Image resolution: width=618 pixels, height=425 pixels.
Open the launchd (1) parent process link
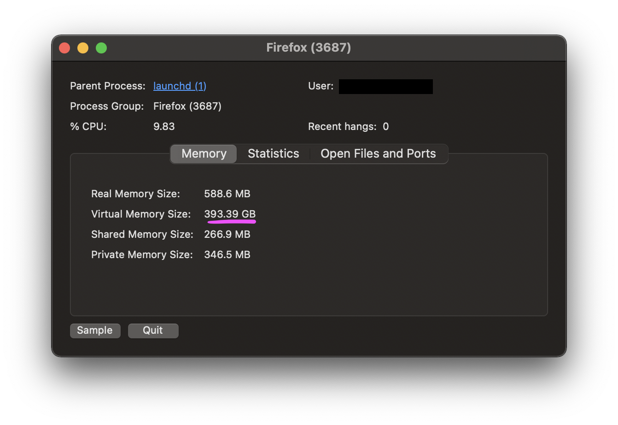point(180,86)
